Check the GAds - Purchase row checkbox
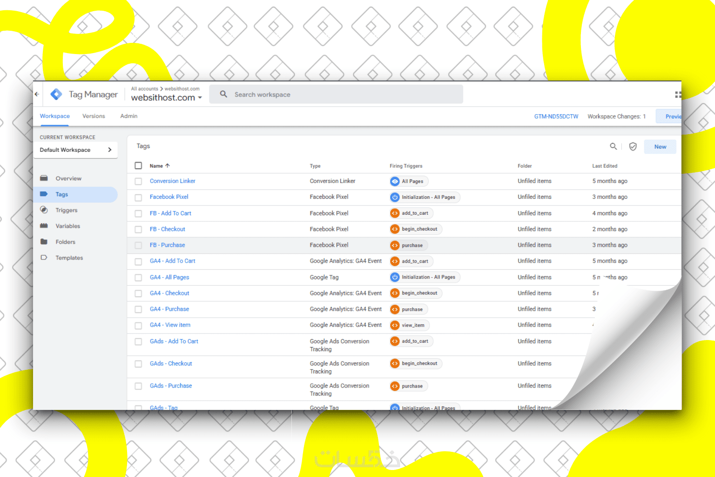The height and width of the screenshot is (477, 715). click(138, 386)
